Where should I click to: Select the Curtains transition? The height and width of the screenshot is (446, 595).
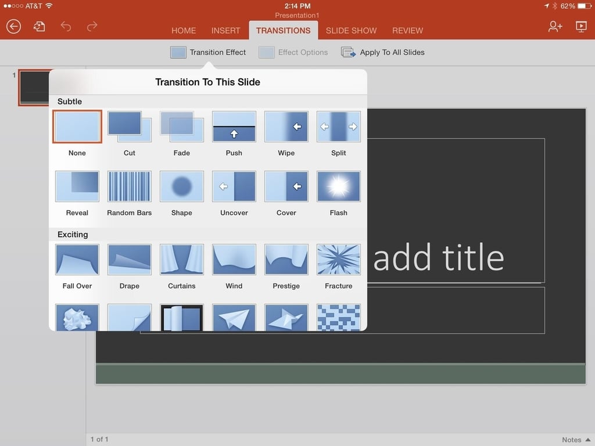point(182,260)
